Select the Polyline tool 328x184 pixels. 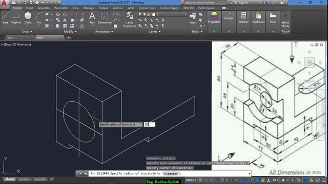click(16, 18)
